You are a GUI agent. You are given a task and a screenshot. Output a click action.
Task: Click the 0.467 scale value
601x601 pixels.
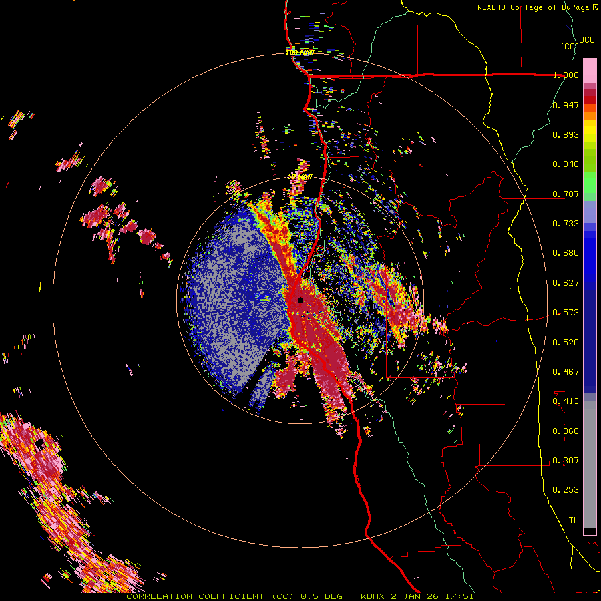click(x=566, y=372)
